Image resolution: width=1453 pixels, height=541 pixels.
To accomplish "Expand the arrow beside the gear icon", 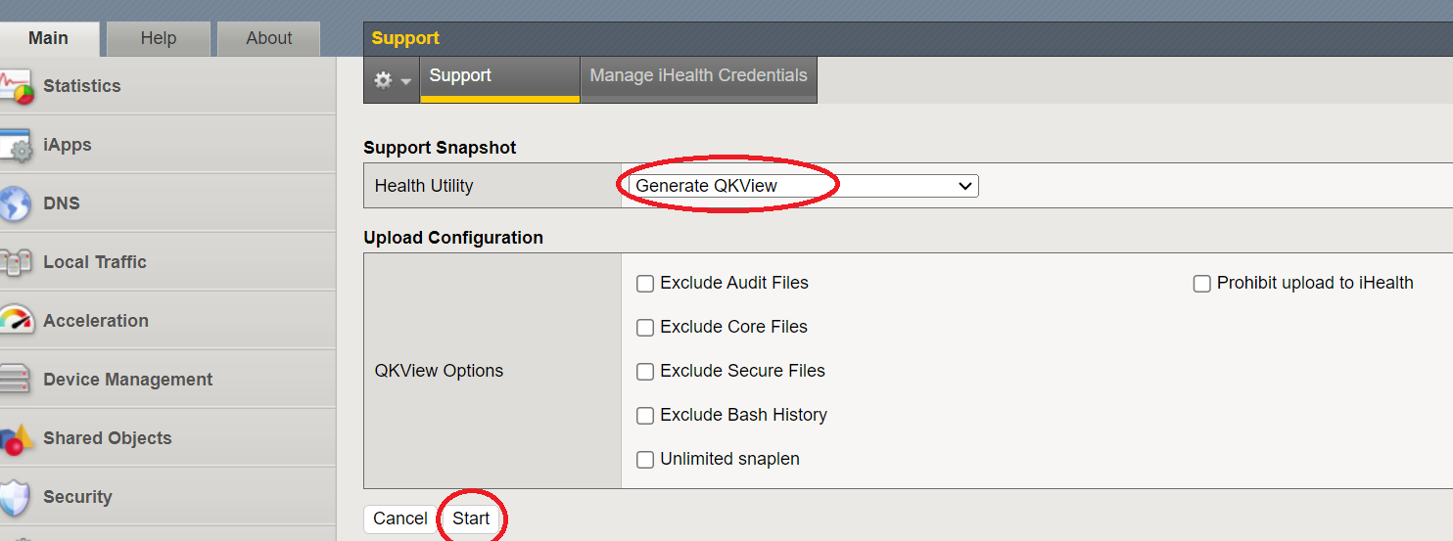I will pyautogui.click(x=406, y=82).
